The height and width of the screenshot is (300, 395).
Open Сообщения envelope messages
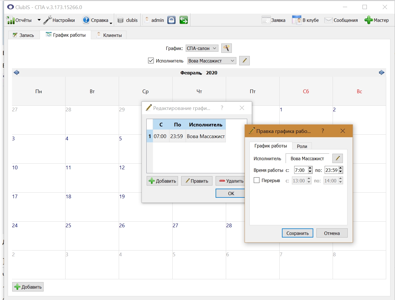(328, 20)
